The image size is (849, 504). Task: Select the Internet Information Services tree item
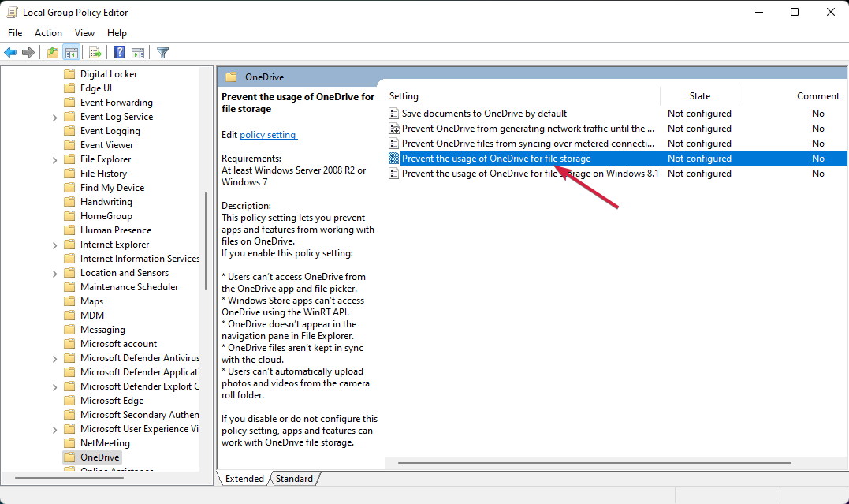point(140,259)
